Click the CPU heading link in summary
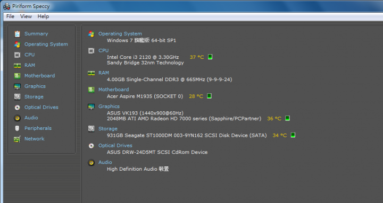383x203 pixels. point(104,50)
